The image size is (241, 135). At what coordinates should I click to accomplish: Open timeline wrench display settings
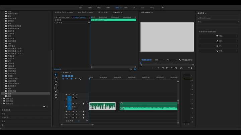(80, 79)
